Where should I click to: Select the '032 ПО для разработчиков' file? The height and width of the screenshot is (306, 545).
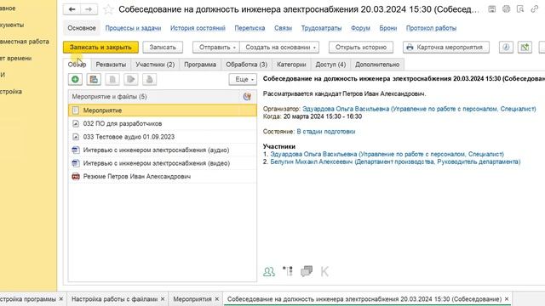coord(163,123)
